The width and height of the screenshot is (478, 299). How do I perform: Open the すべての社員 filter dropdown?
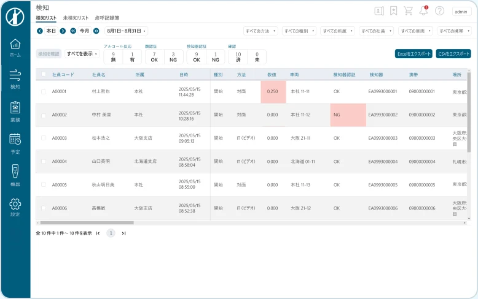(x=377, y=31)
